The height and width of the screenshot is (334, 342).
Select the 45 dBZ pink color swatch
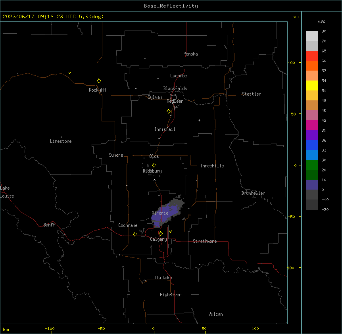pyautogui.click(x=312, y=115)
